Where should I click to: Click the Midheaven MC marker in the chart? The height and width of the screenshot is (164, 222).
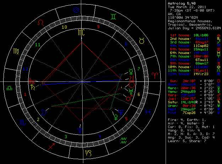82,33
